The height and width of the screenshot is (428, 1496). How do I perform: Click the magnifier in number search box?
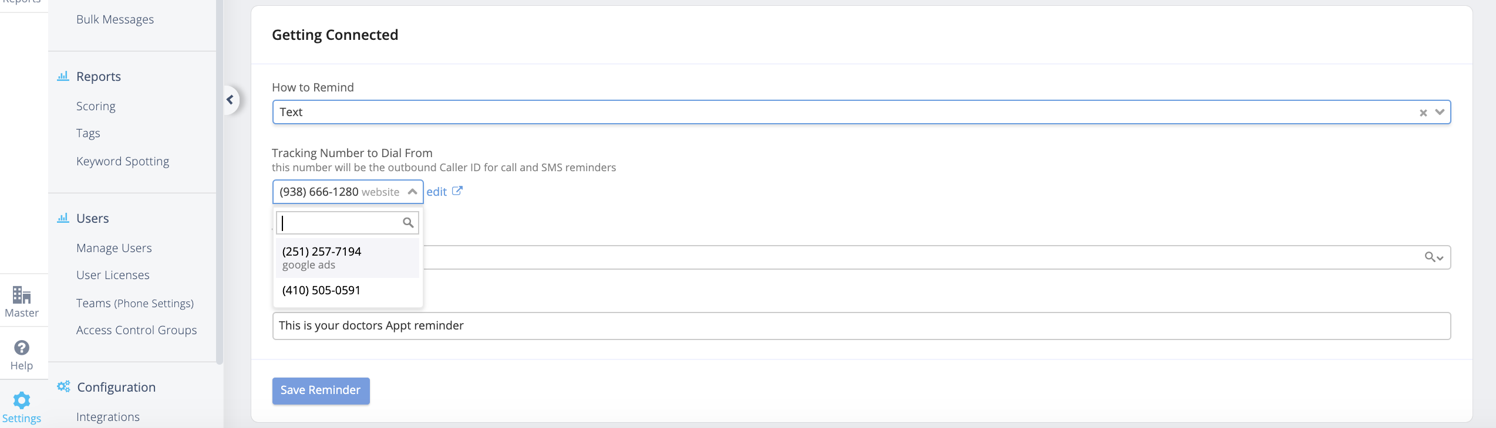(x=408, y=223)
